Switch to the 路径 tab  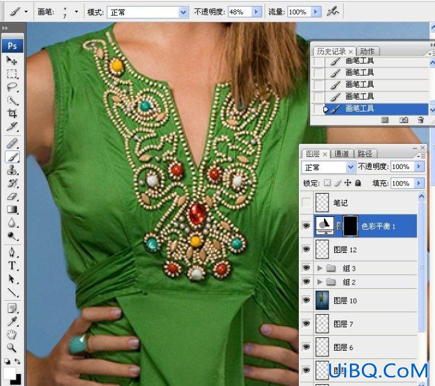(365, 153)
